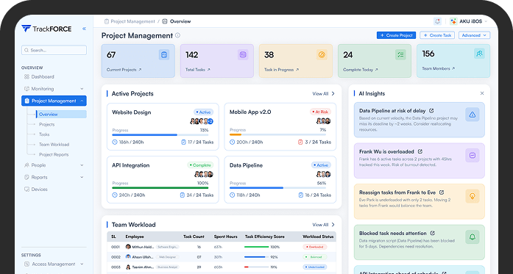Open the Advanced dropdown
Viewport: 513px width, 274px height.
coord(474,35)
